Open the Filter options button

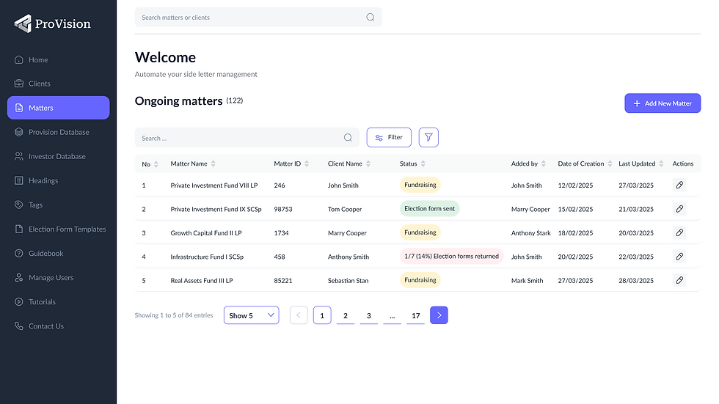pyautogui.click(x=389, y=137)
